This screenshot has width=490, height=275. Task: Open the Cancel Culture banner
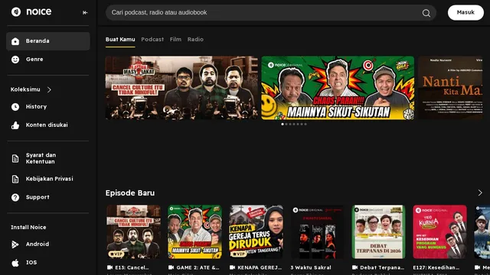[x=181, y=88]
